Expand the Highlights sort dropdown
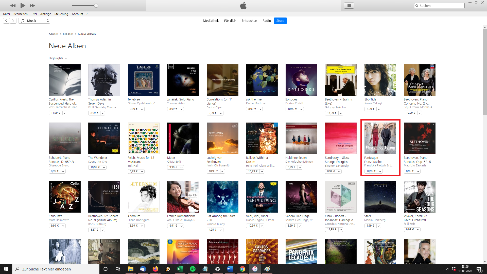 (x=58, y=58)
